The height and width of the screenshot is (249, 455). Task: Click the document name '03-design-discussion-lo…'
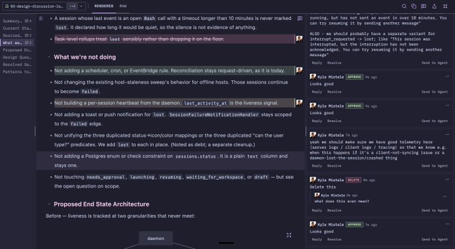pyautogui.click(x=37, y=6)
